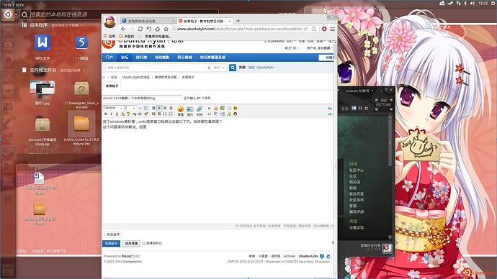Click the undo arrow in editor
This screenshot has height=279, width=497.
point(330,109)
